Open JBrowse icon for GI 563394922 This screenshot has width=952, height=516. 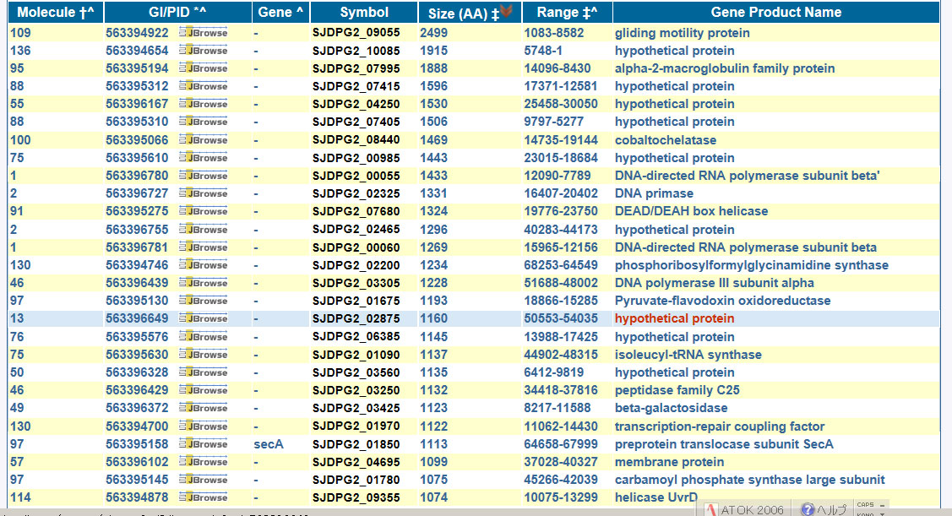click(203, 33)
